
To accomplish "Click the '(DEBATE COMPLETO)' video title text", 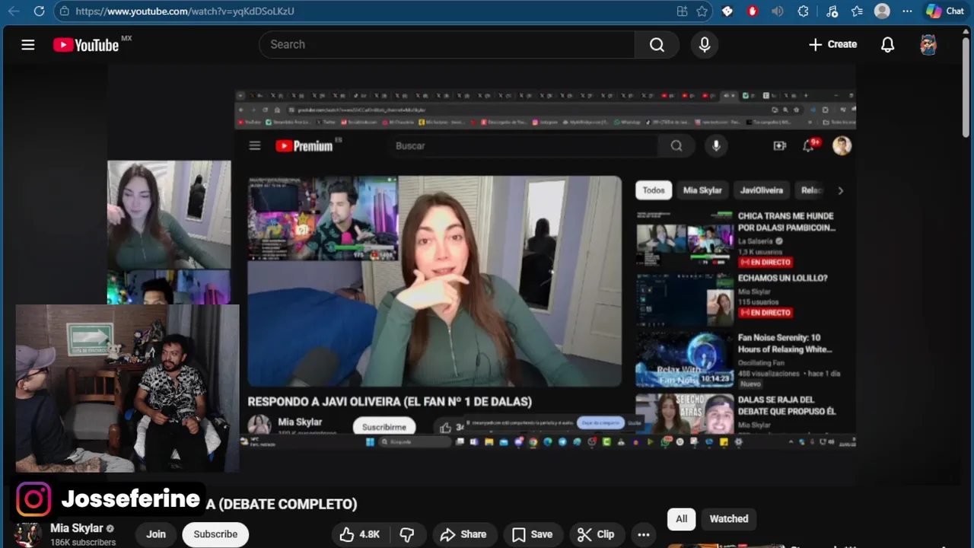I will coord(288,504).
